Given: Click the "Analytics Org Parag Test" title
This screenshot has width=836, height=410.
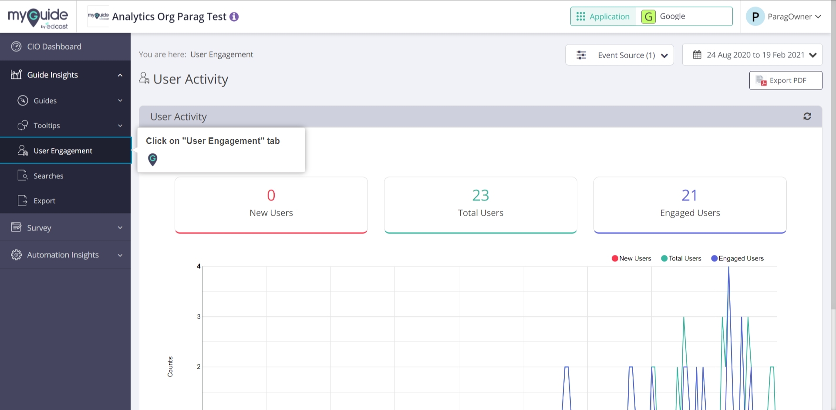Looking at the screenshot, I should click(x=169, y=17).
